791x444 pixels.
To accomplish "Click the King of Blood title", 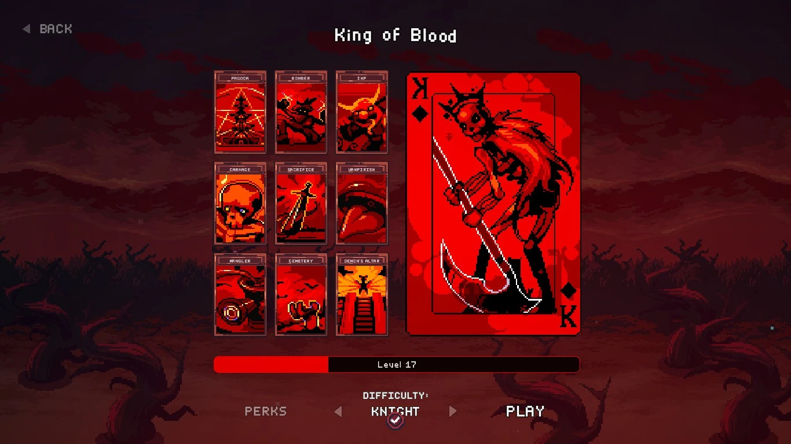I will (x=395, y=35).
